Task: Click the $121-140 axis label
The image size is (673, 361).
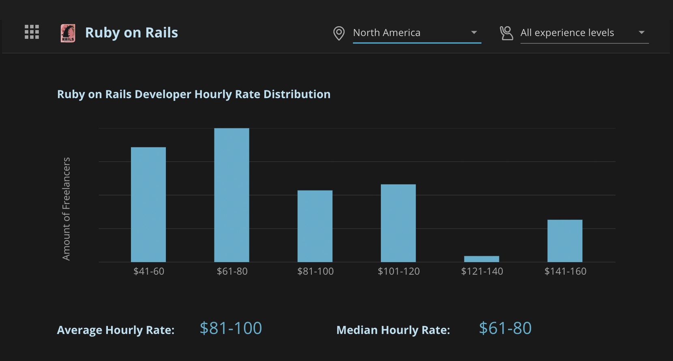Action: (482, 271)
